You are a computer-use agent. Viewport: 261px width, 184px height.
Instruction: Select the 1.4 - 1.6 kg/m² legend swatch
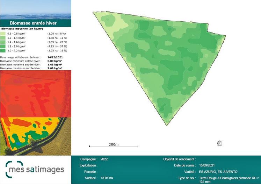point(3,42)
